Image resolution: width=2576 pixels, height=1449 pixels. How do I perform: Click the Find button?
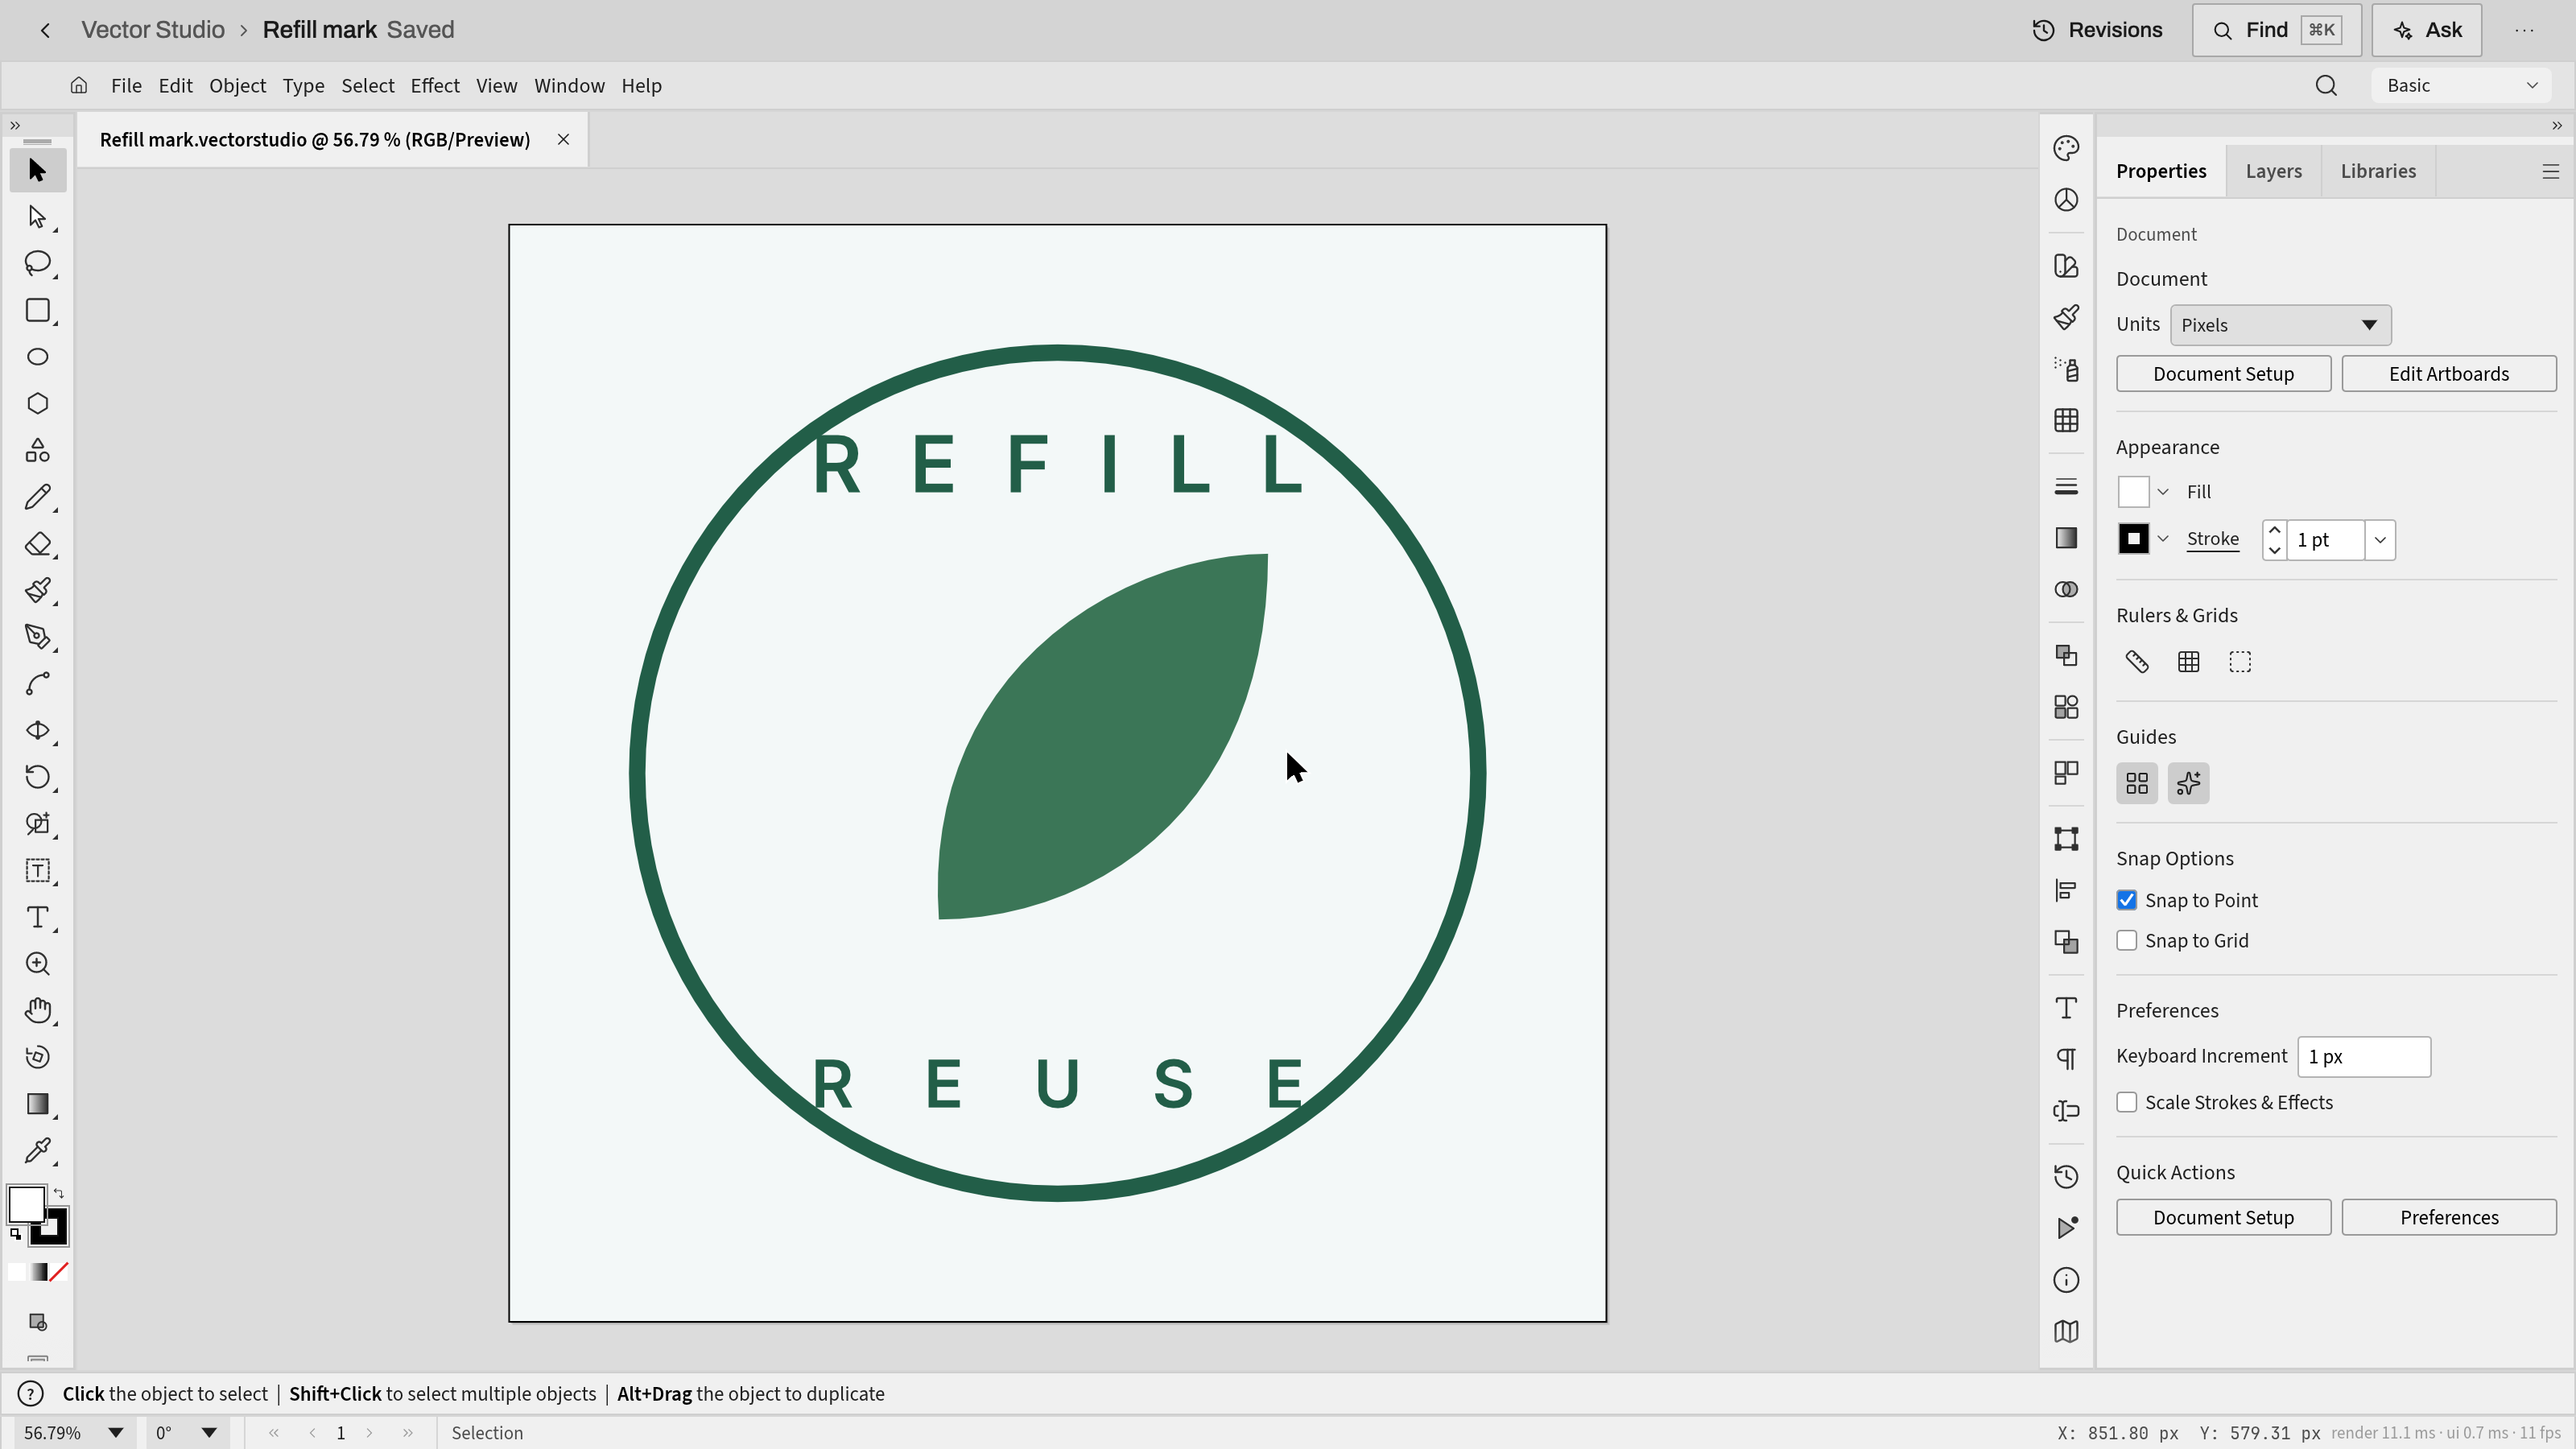(x=2276, y=30)
